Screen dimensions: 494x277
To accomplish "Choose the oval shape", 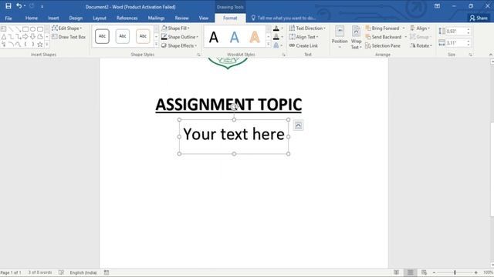I will (32, 29).
